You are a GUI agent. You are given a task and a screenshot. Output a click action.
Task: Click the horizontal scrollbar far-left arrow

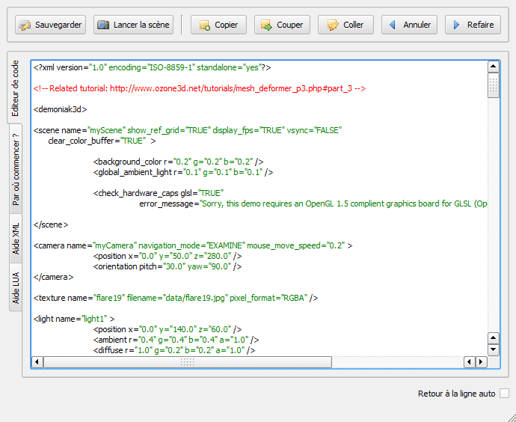(x=37, y=362)
